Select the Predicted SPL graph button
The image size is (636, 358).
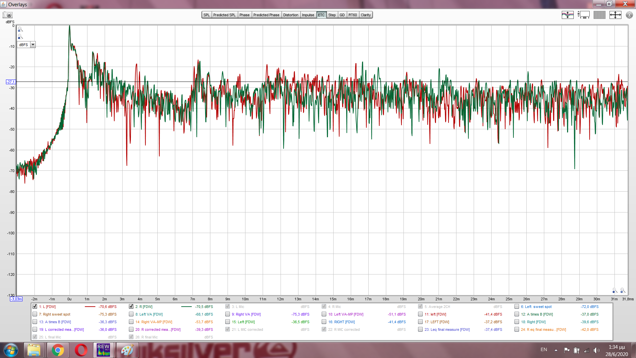pyautogui.click(x=224, y=15)
